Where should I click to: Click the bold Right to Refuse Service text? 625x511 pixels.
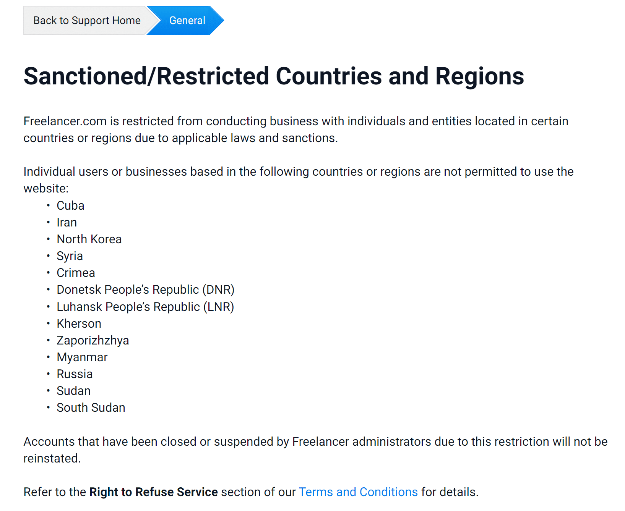[153, 492]
